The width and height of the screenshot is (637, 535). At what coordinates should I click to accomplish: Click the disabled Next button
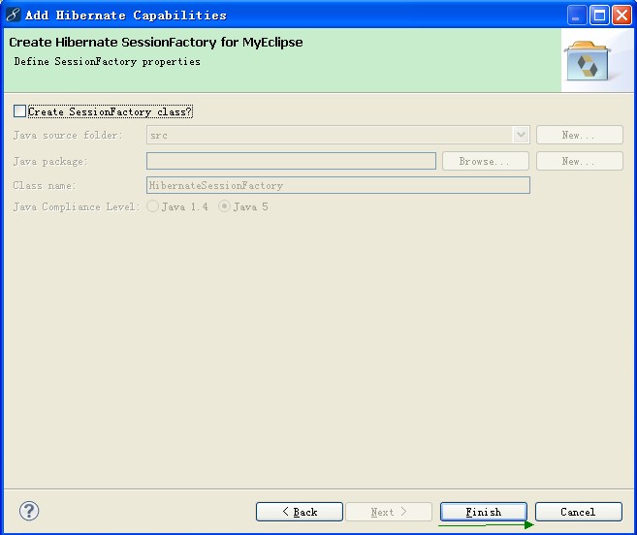point(389,512)
